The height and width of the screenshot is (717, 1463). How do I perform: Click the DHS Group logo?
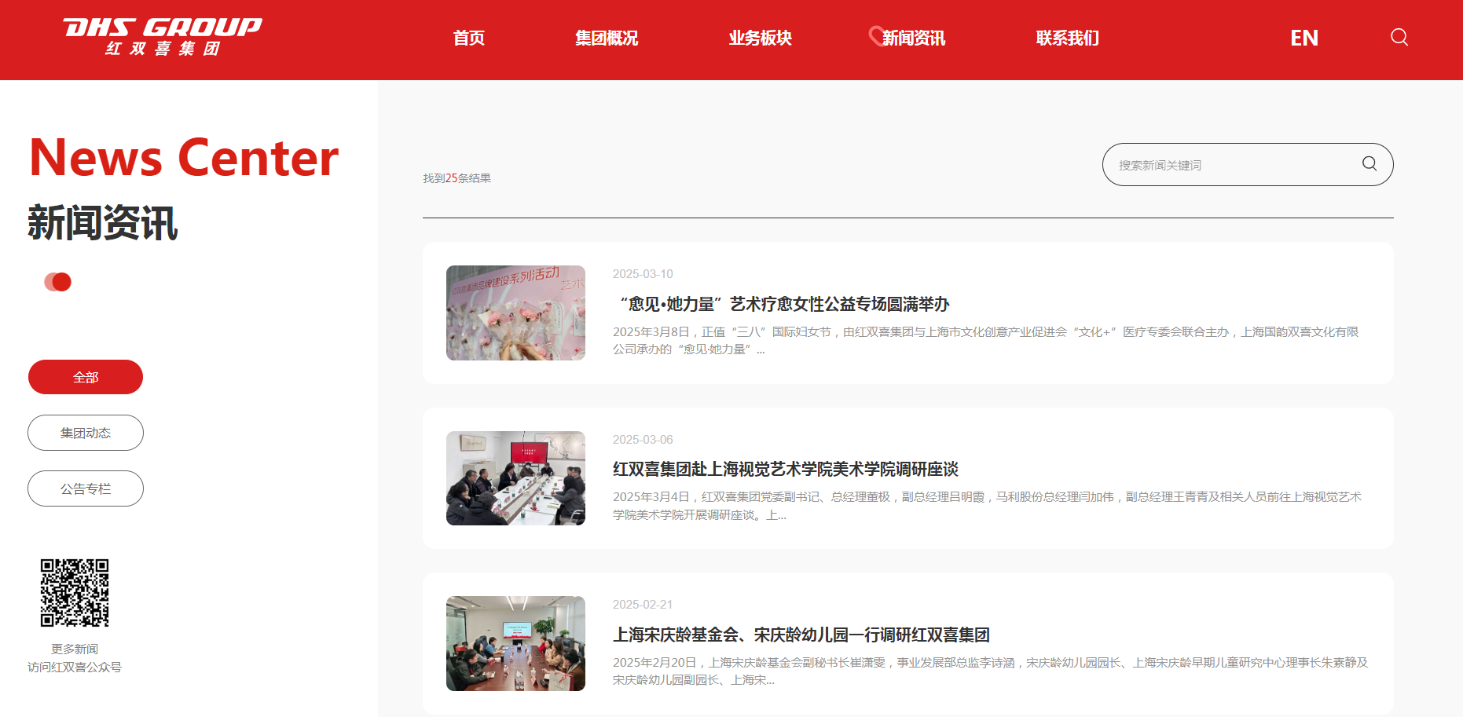point(163,37)
